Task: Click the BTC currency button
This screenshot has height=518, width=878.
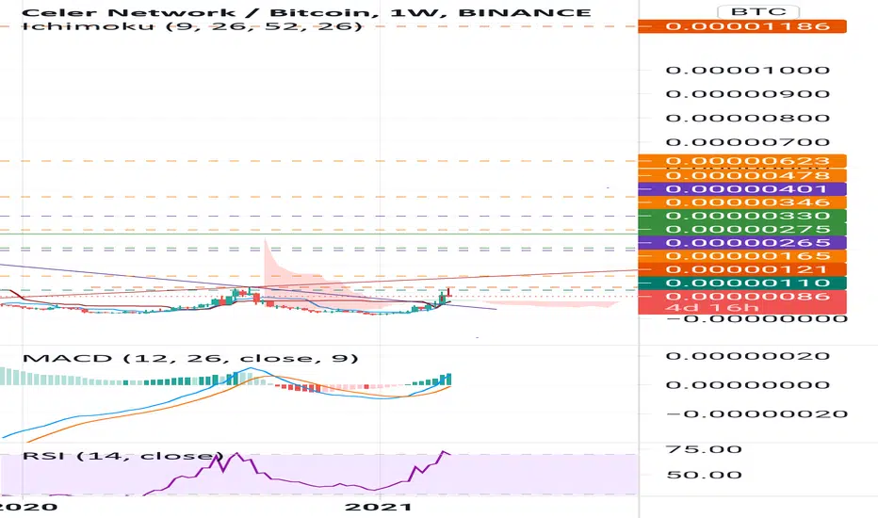Action: (758, 11)
